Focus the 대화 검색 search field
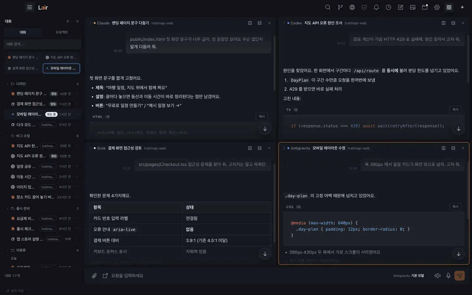The height and width of the screenshot is (295, 472). (42, 44)
